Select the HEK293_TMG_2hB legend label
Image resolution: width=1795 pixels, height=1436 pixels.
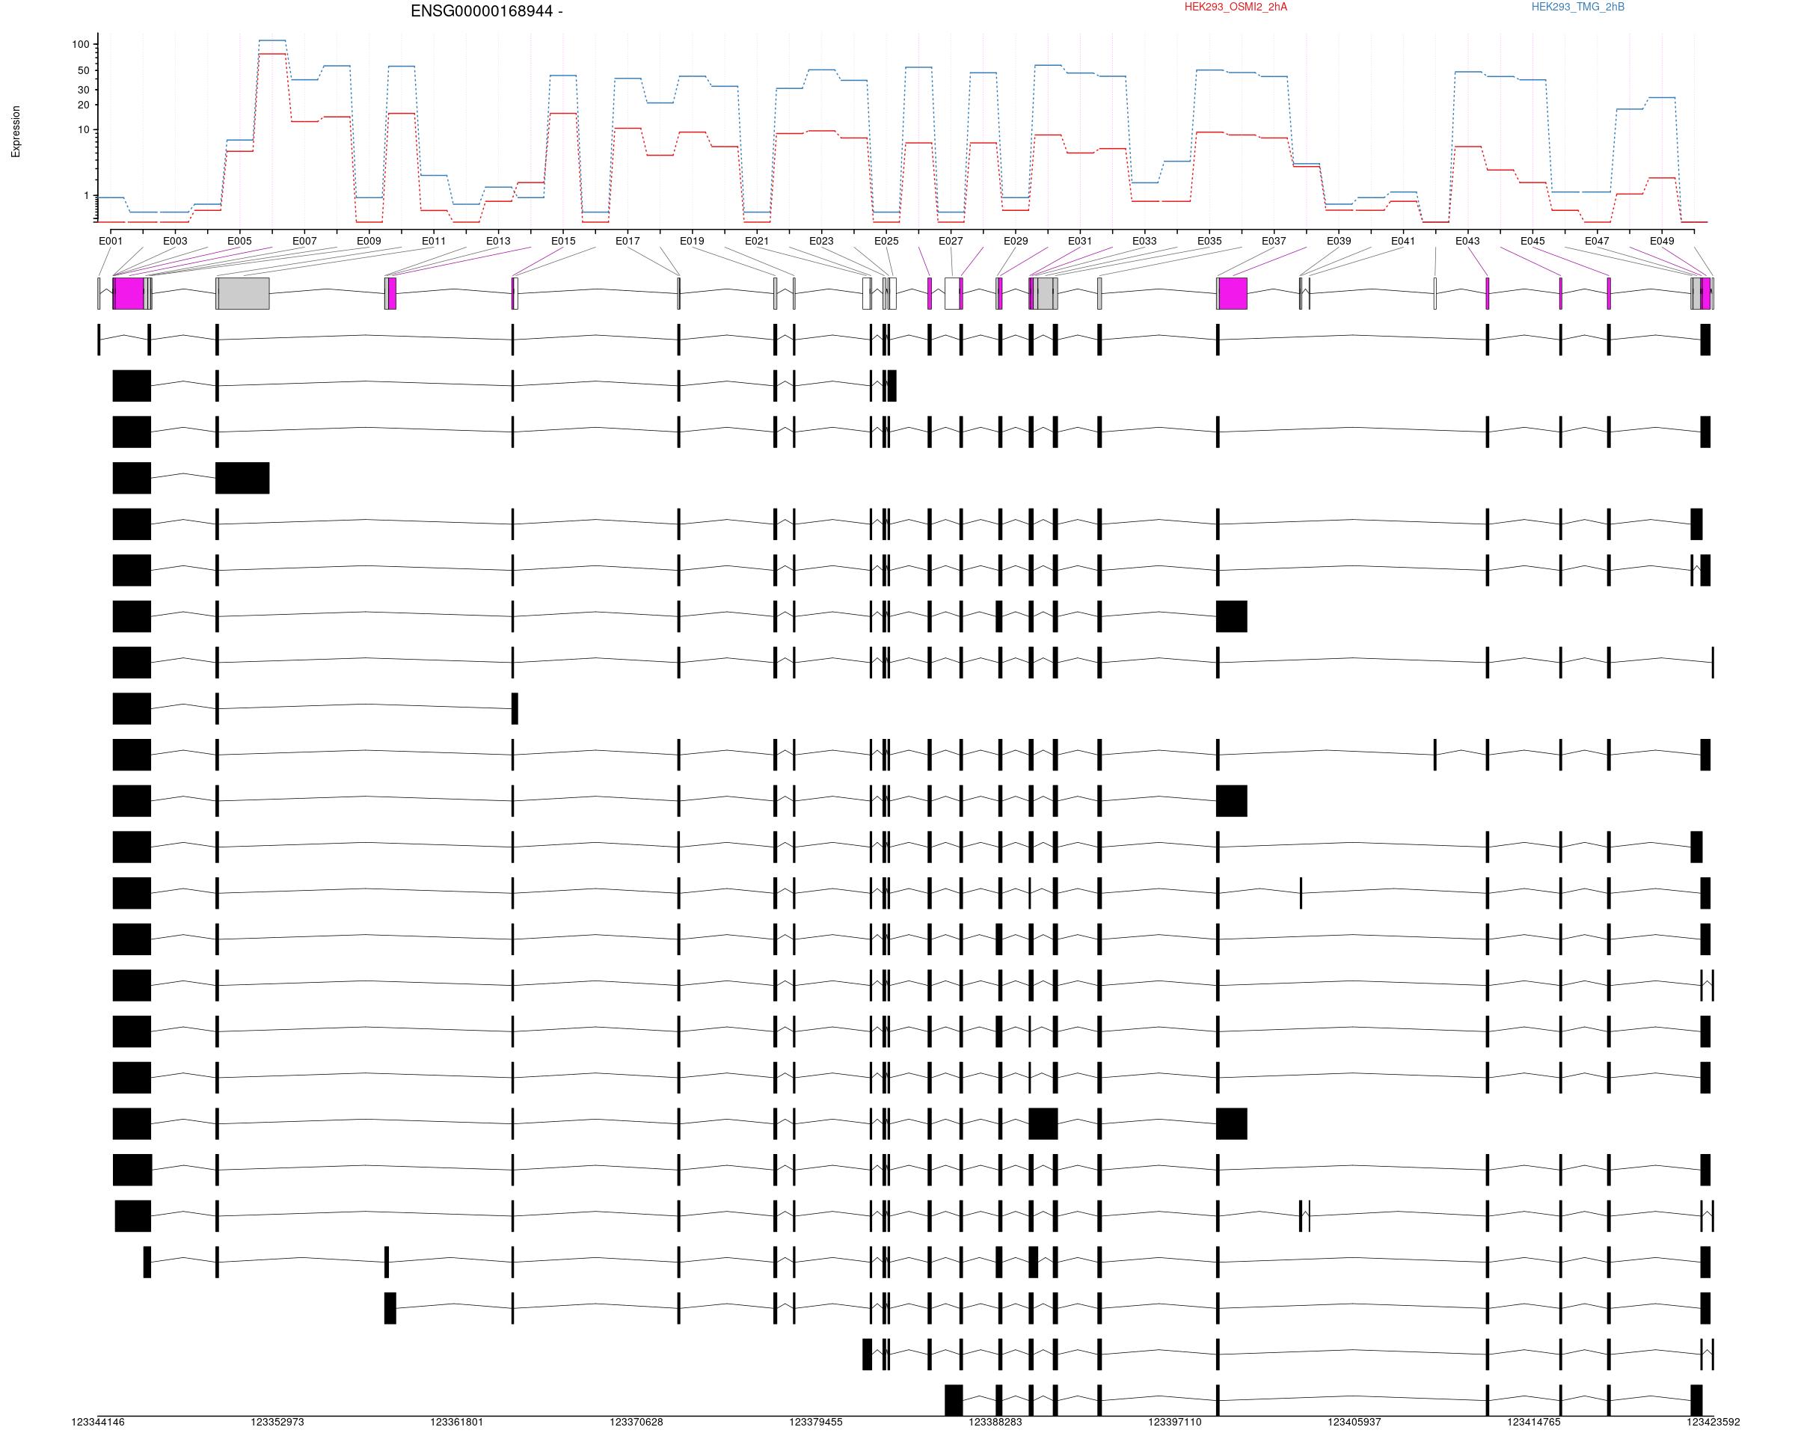click(x=1577, y=7)
